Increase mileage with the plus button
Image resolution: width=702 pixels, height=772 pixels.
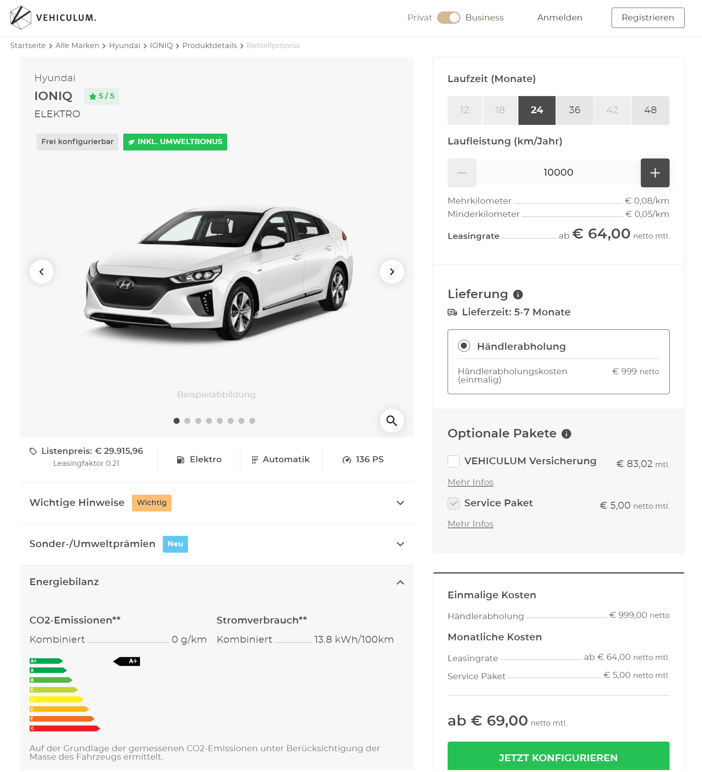tap(655, 173)
